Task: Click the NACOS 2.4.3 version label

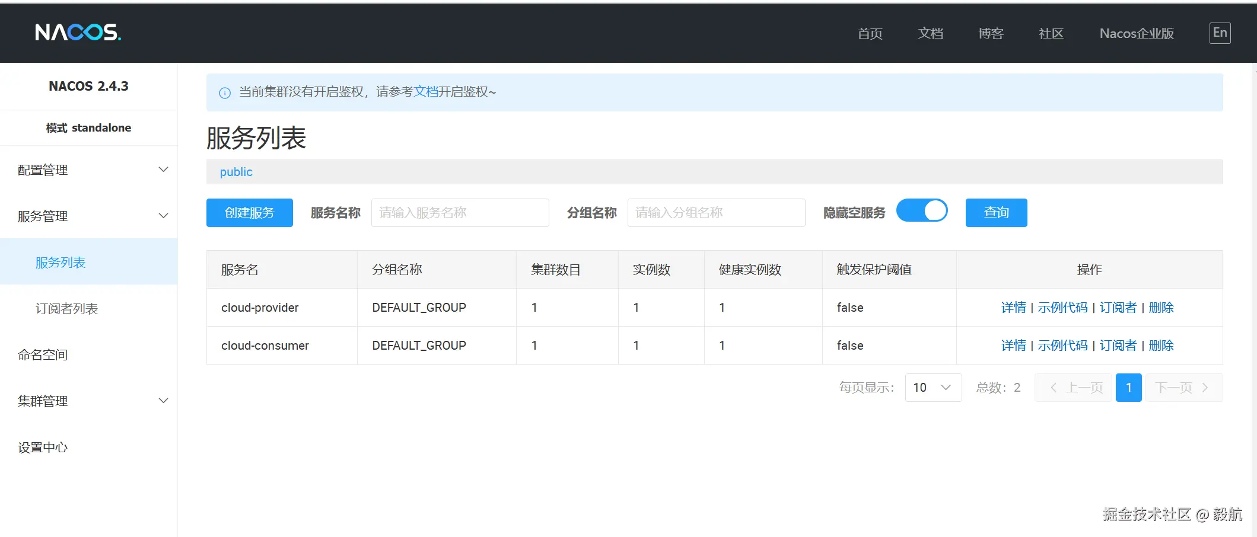Action: (x=88, y=87)
